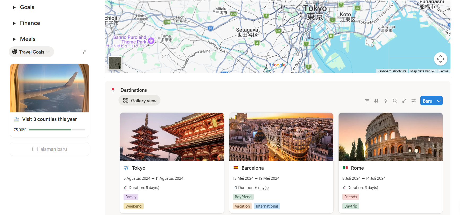Click the map camera pan control
460x215 pixels.
point(440,59)
